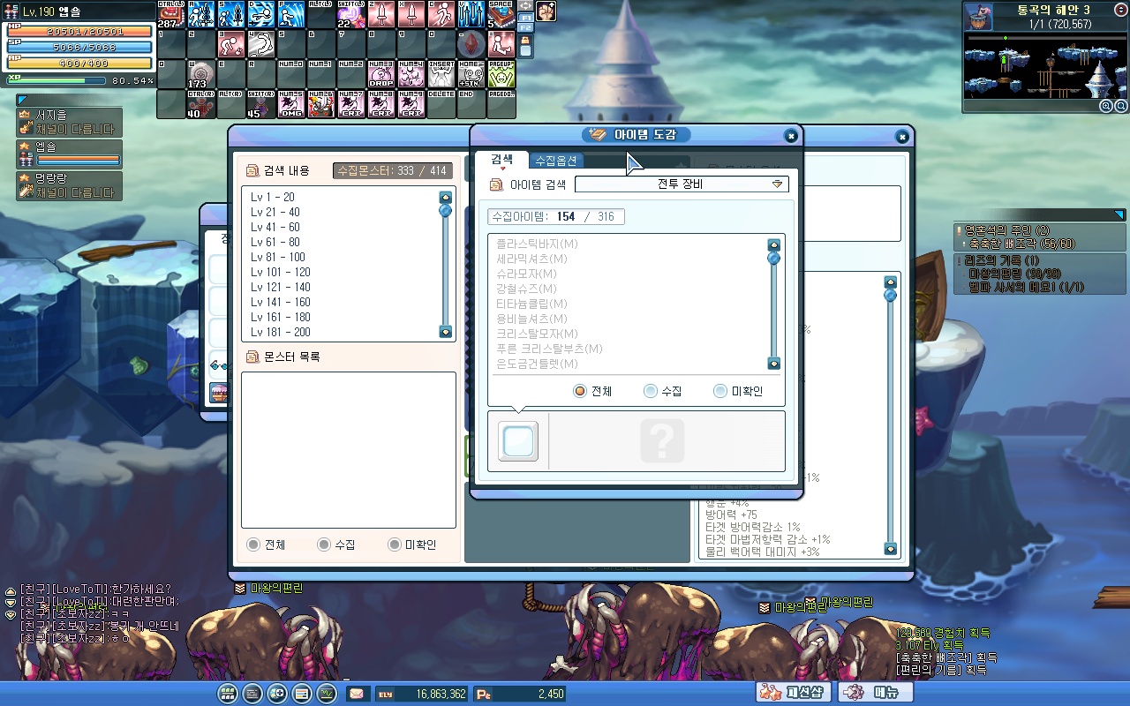The width and height of the screenshot is (1130, 706).
Task: Use the item in the SHIFT(L) slot
Action: tap(351, 15)
